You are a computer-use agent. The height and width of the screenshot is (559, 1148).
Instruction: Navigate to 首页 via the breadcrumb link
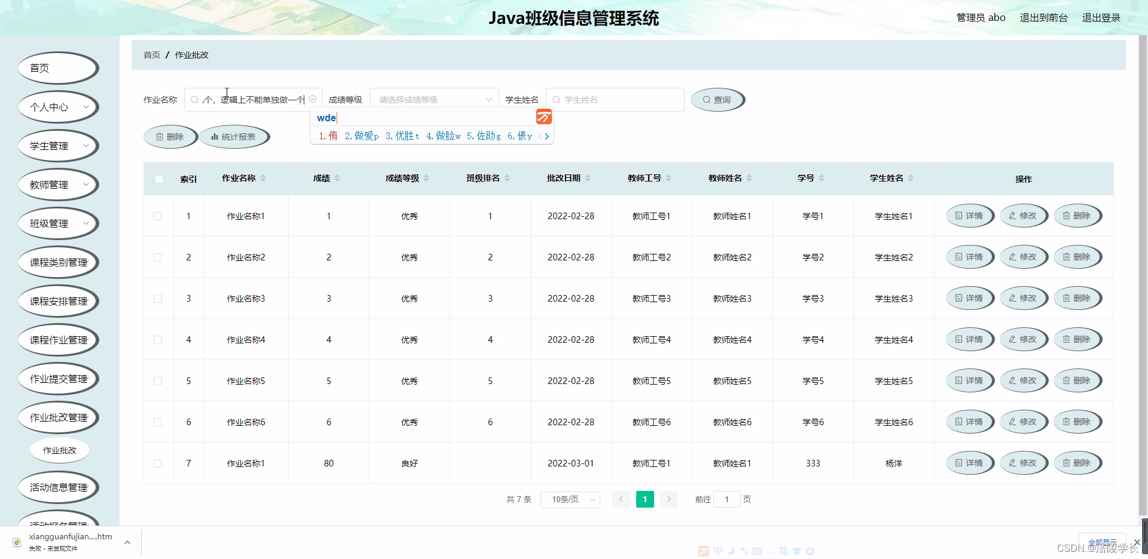point(151,54)
